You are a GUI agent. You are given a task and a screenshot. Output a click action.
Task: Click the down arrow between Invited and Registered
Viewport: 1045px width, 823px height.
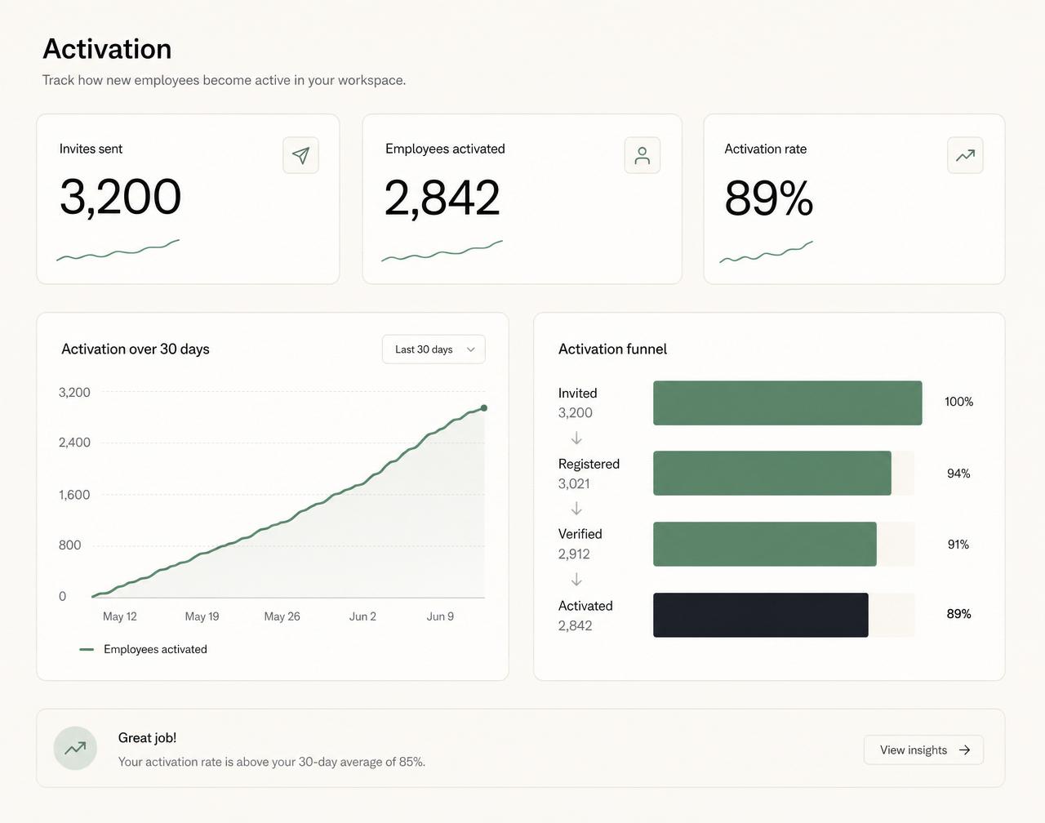coord(576,438)
